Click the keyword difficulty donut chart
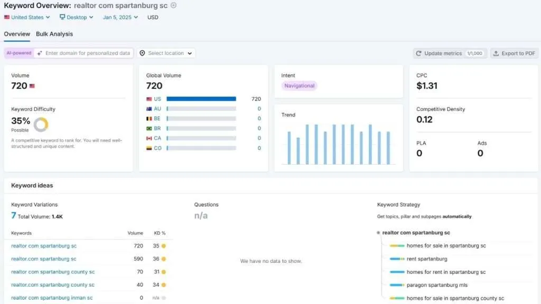This screenshot has width=541, height=304. 41,125
